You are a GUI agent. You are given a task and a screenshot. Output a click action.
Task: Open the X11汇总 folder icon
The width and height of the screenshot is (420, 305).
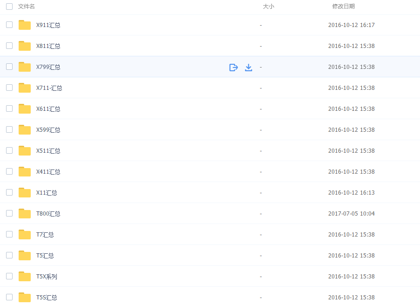tap(25, 192)
